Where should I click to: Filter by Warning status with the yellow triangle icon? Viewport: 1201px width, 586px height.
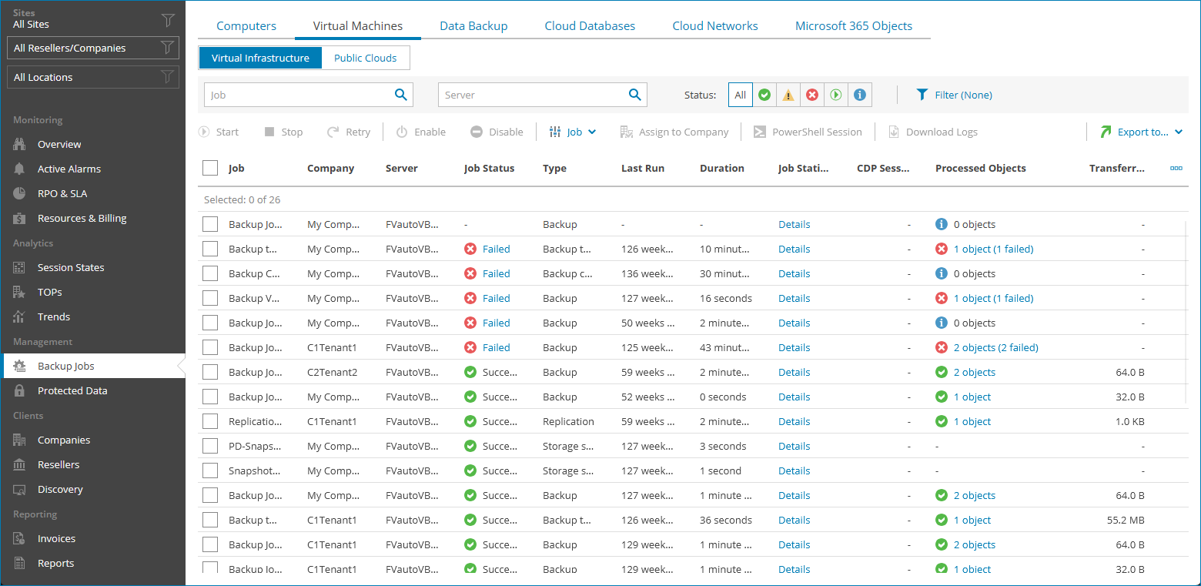[x=788, y=95]
